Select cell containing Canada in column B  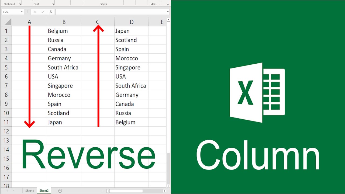64,49
